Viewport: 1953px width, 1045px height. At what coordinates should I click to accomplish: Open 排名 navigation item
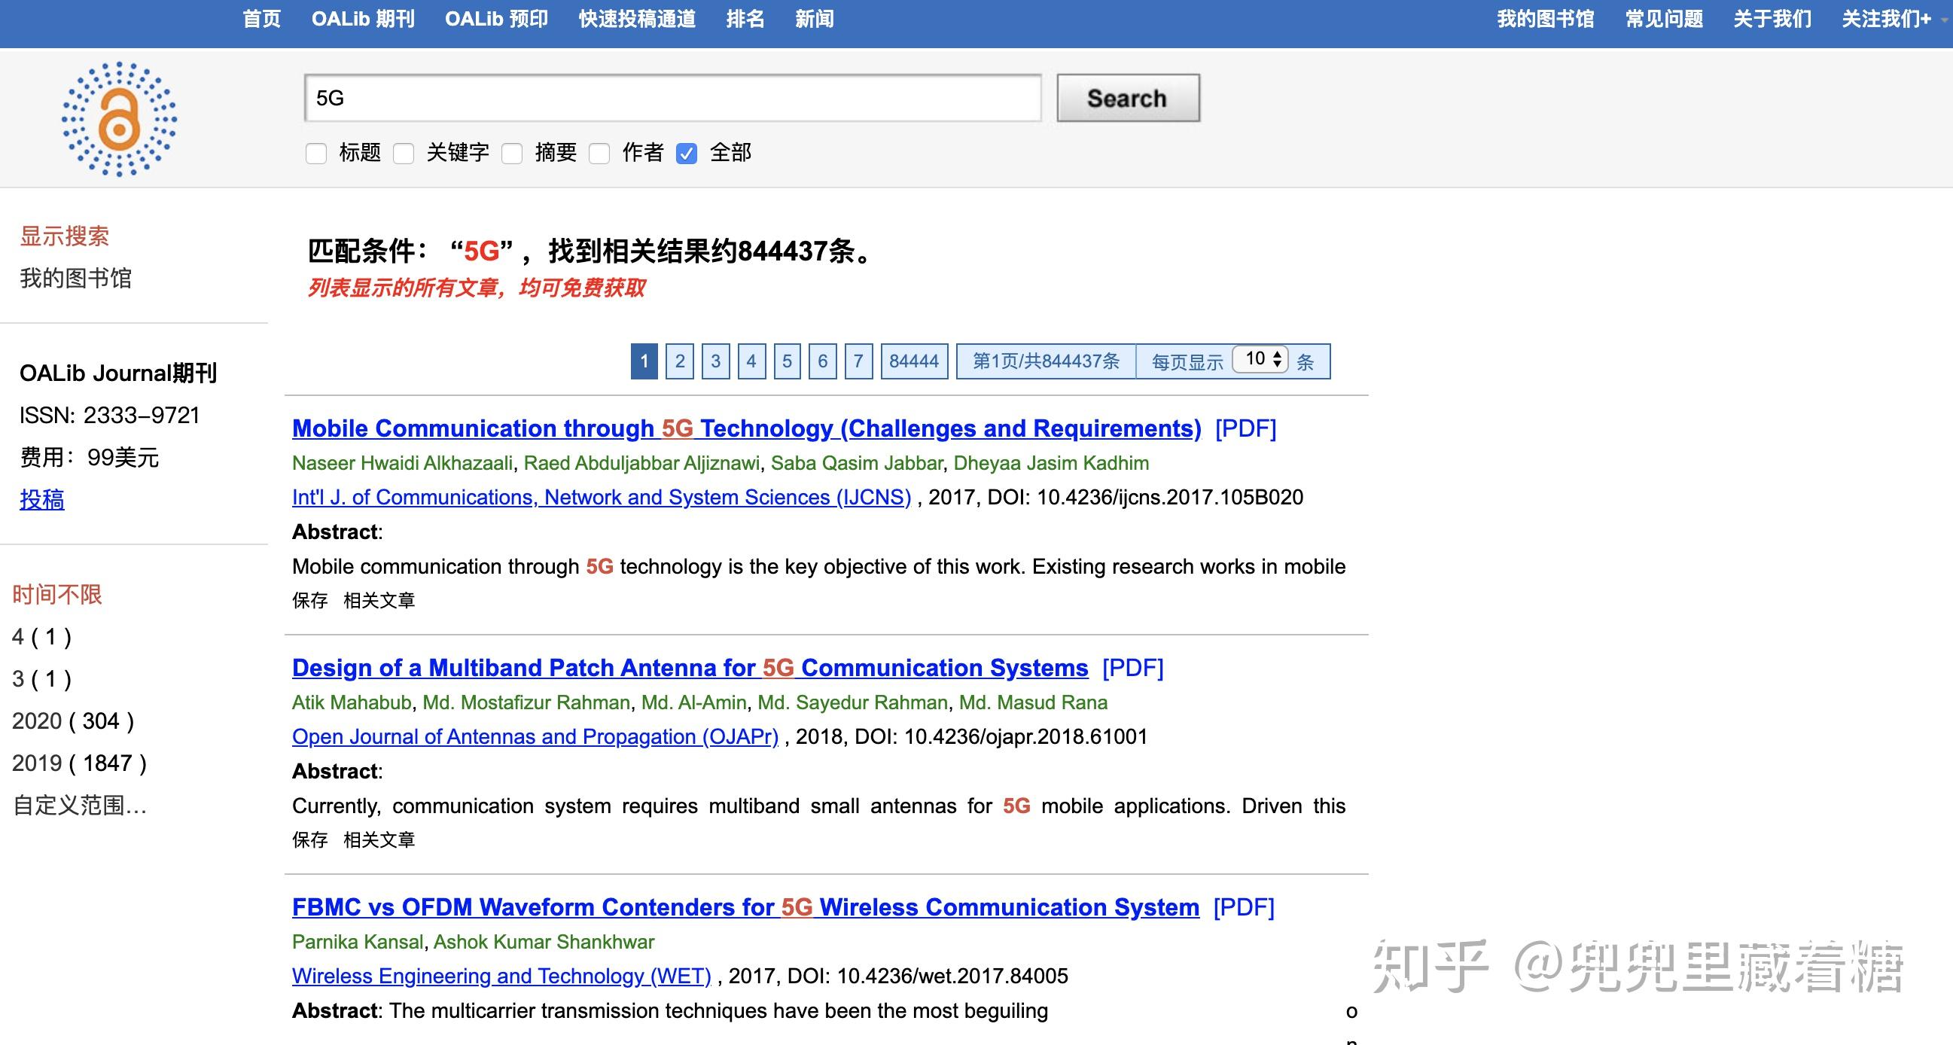(745, 19)
